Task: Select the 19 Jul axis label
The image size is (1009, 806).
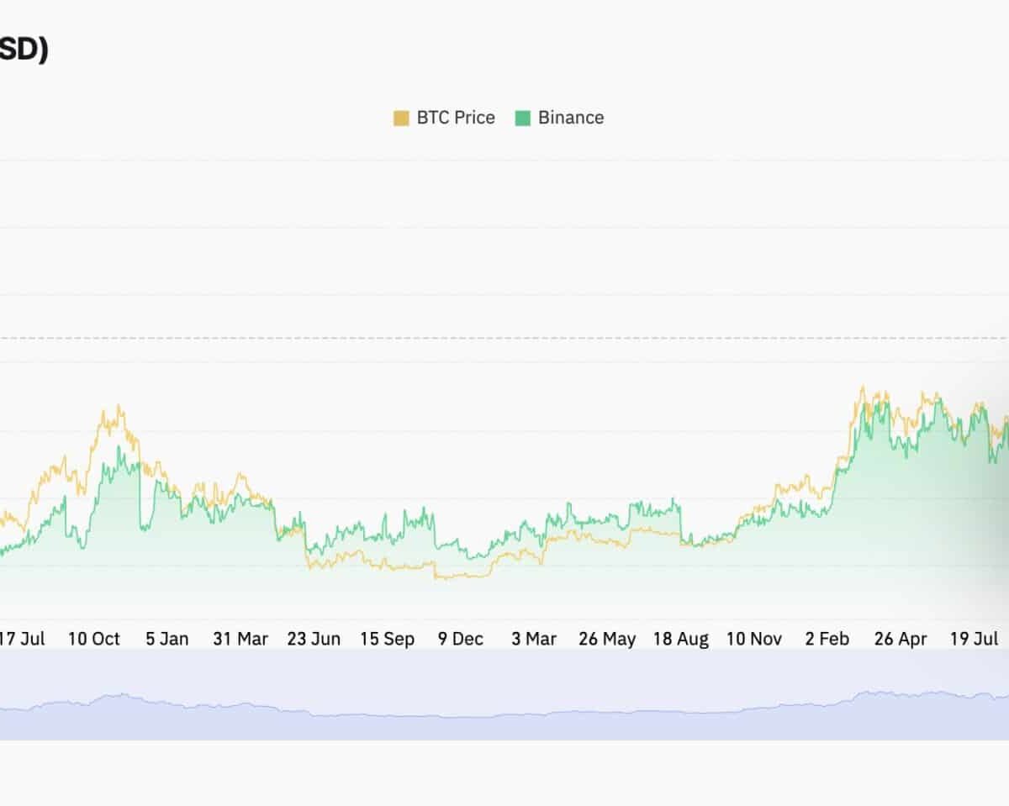Action: click(974, 639)
